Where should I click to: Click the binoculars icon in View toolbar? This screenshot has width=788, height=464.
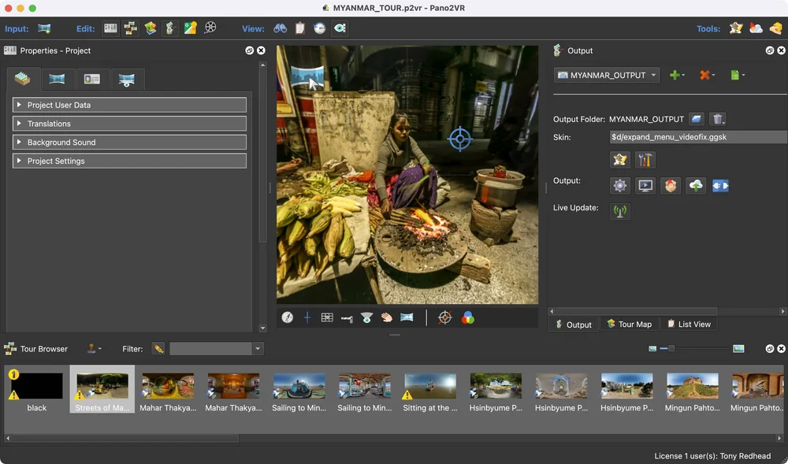pyautogui.click(x=280, y=28)
